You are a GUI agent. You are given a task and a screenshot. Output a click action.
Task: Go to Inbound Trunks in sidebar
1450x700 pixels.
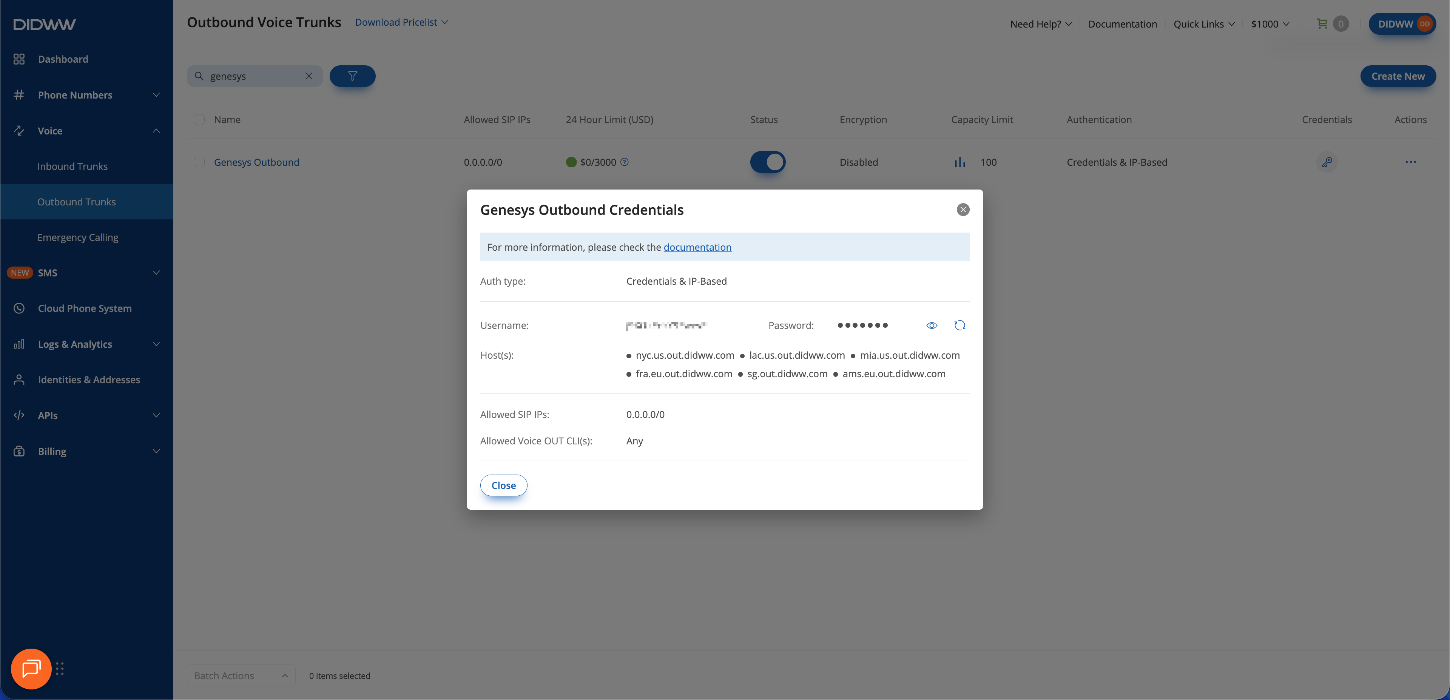[72, 166]
